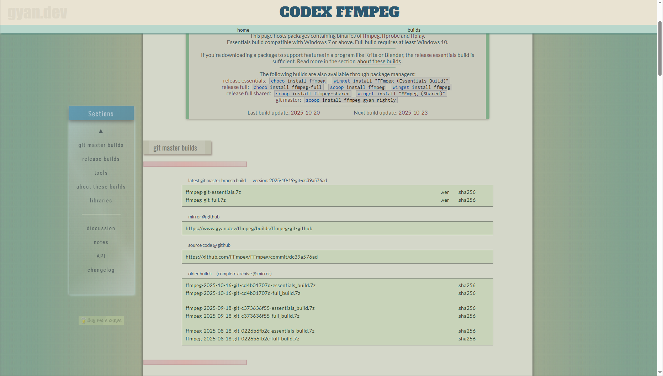663x376 pixels.
Task: Open the API sidebar link
Action: pyautogui.click(x=101, y=256)
